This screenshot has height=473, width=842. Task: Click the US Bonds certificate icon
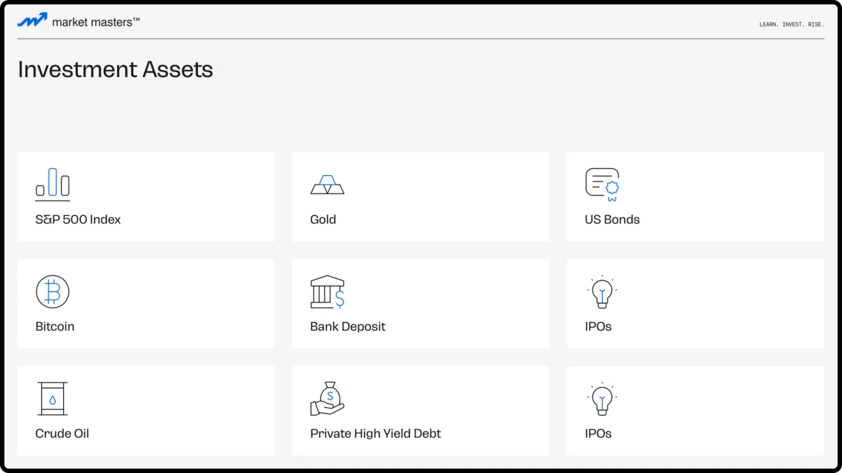tap(602, 184)
